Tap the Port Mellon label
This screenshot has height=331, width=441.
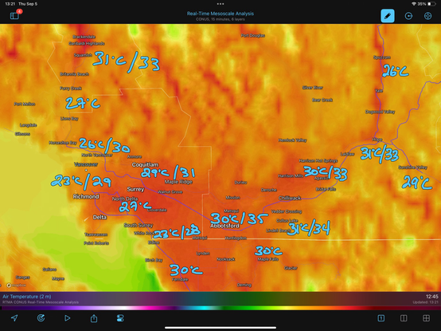click(25, 104)
